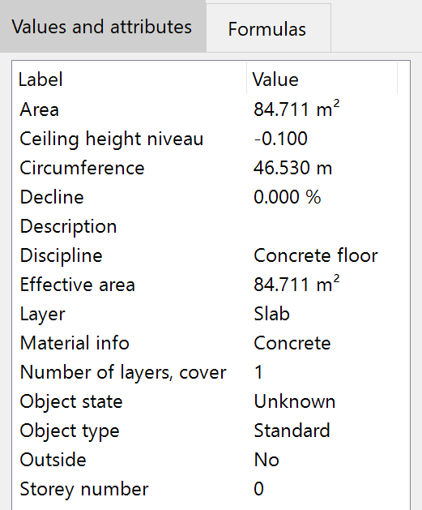This screenshot has height=510, width=422.
Task: Click the Value column header
Action: tap(275, 79)
